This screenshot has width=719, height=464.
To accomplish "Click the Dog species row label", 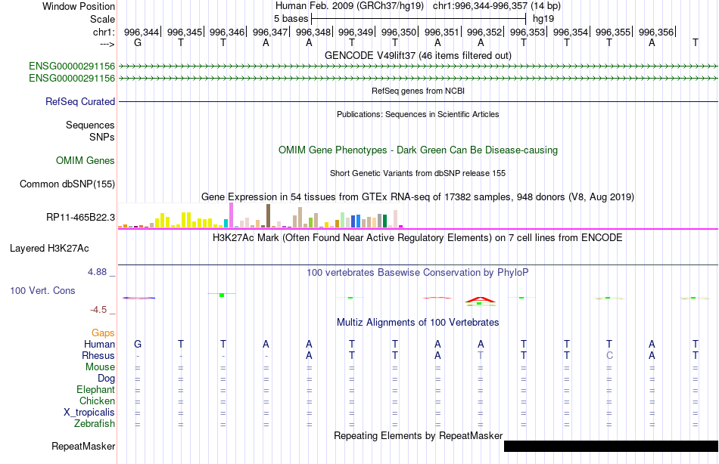I will tap(107, 379).
